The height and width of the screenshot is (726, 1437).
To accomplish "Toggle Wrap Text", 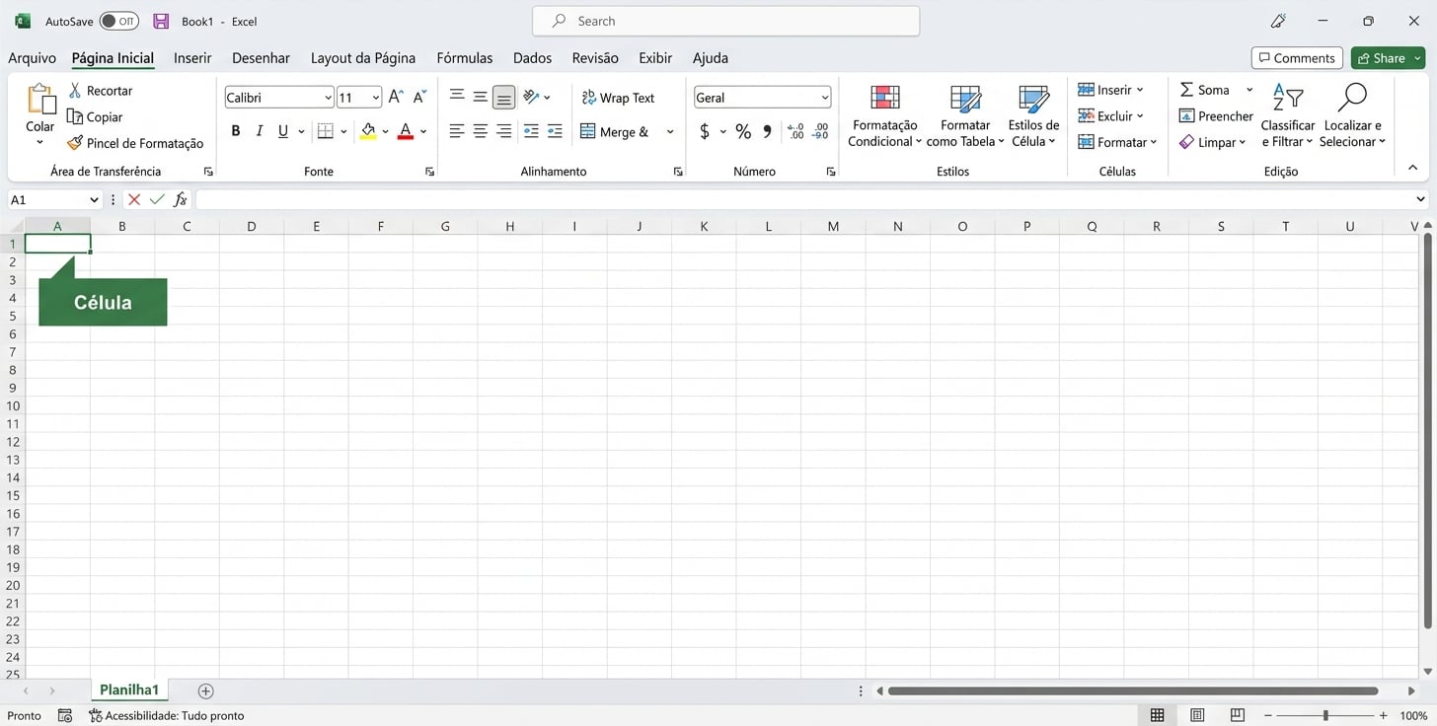I will coord(618,98).
